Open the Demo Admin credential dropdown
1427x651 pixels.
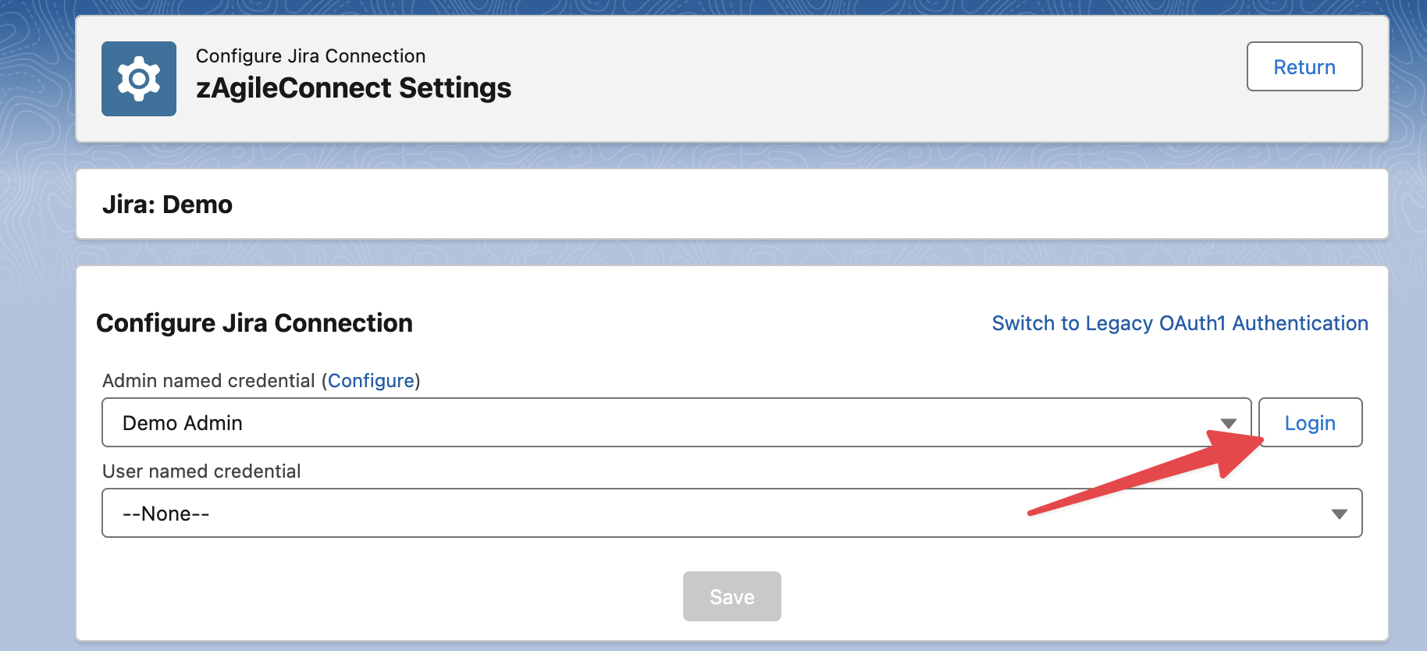[x=676, y=422]
